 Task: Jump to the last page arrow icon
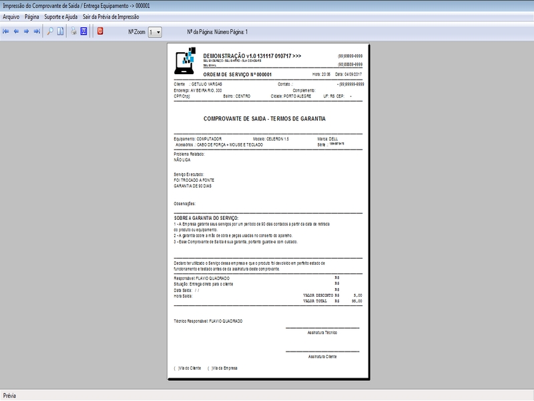point(37,31)
